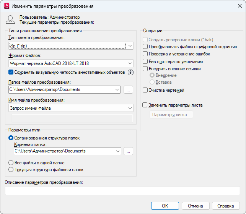Toggle 'Очистка чертежей' checkbox
Image resolution: width=246 pixels, height=214 pixels.
[145, 90]
